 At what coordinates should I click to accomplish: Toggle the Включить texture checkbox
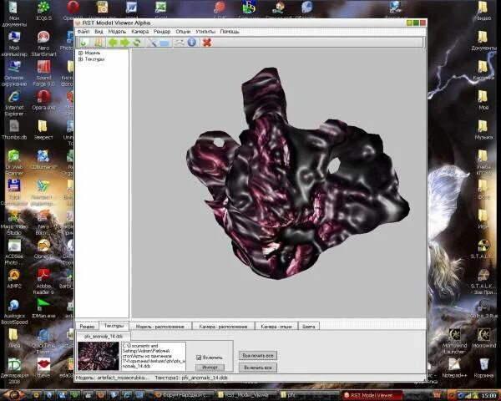(199, 358)
